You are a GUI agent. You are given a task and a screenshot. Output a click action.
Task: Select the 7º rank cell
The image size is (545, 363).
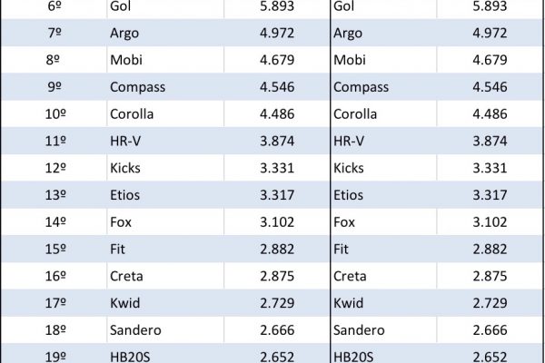(x=54, y=34)
